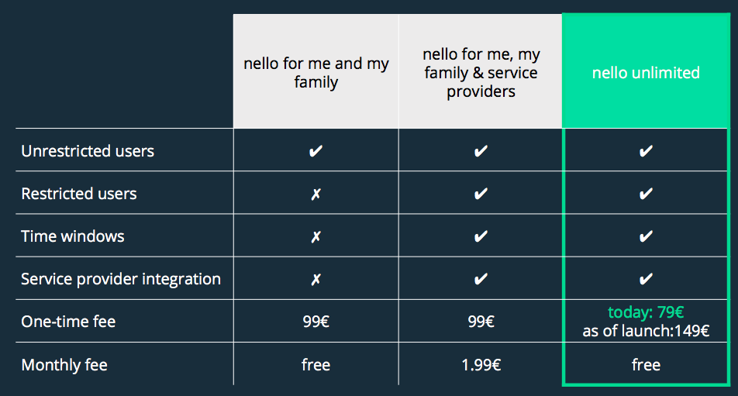Click Restricted users checkmark in service providers plan
The image size is (738, 396).
click(x=481, y=194)
